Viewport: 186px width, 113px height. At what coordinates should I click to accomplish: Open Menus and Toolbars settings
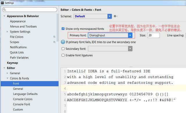tap(23, 26)
